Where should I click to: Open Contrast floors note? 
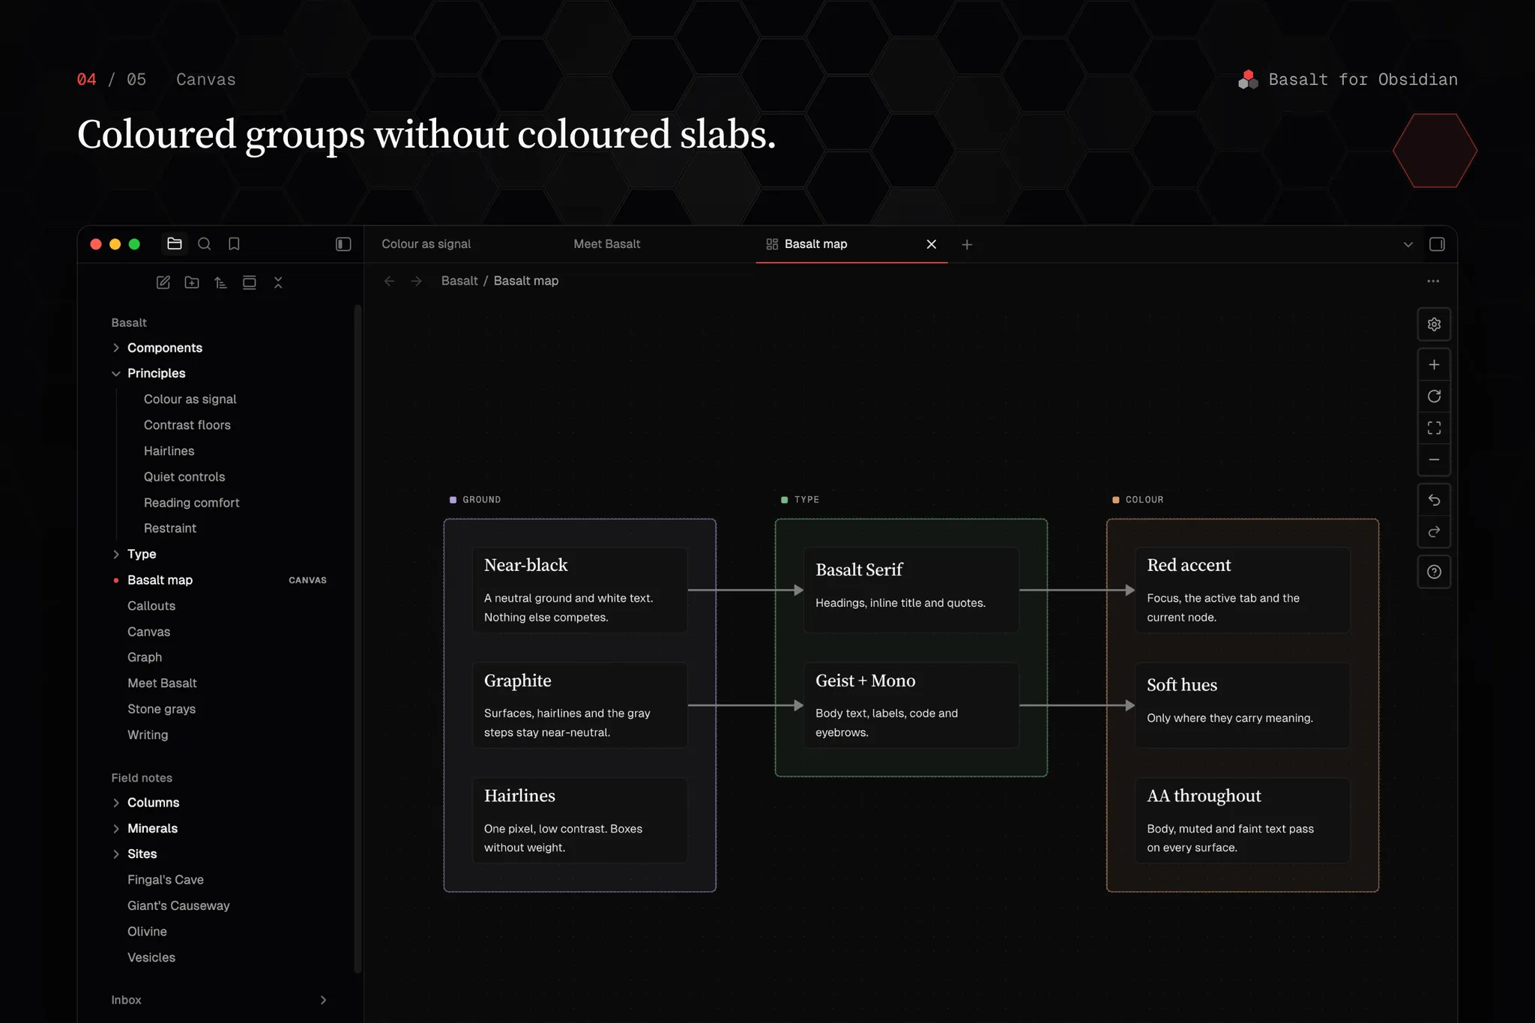click(187, 425)
